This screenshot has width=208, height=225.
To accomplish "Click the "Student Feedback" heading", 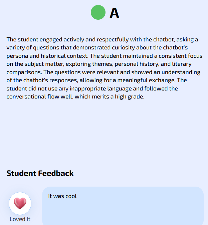I will pos(40,173).
